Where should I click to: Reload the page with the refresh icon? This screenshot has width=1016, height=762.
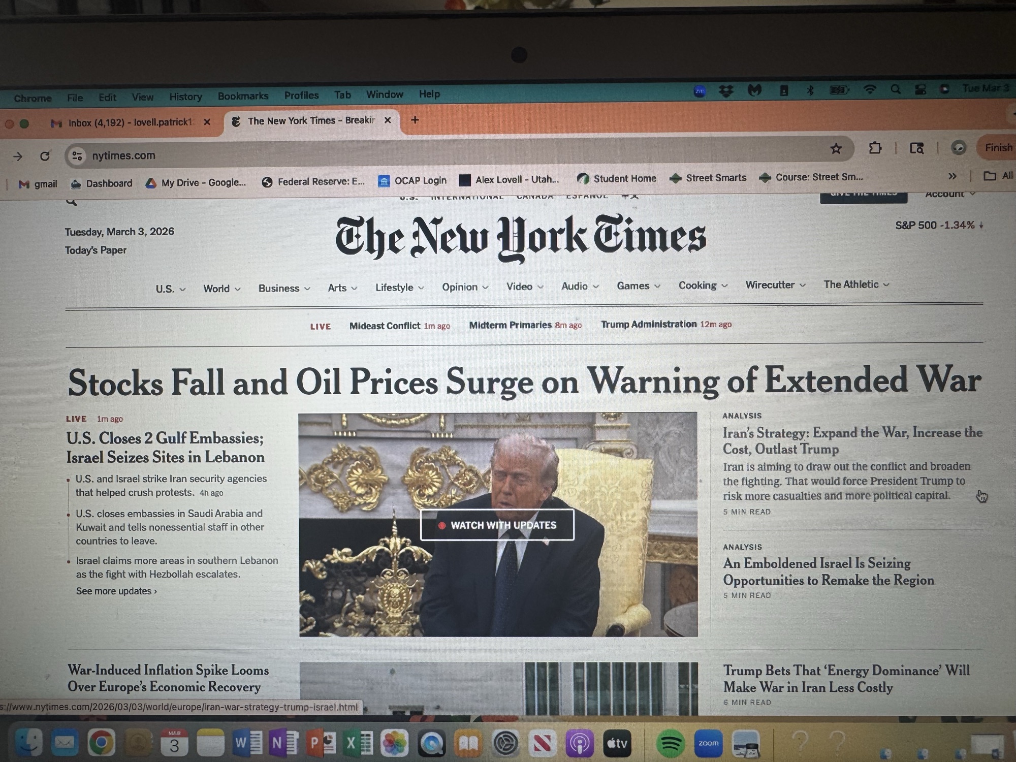pyautogui.click(x=45, y=156)
